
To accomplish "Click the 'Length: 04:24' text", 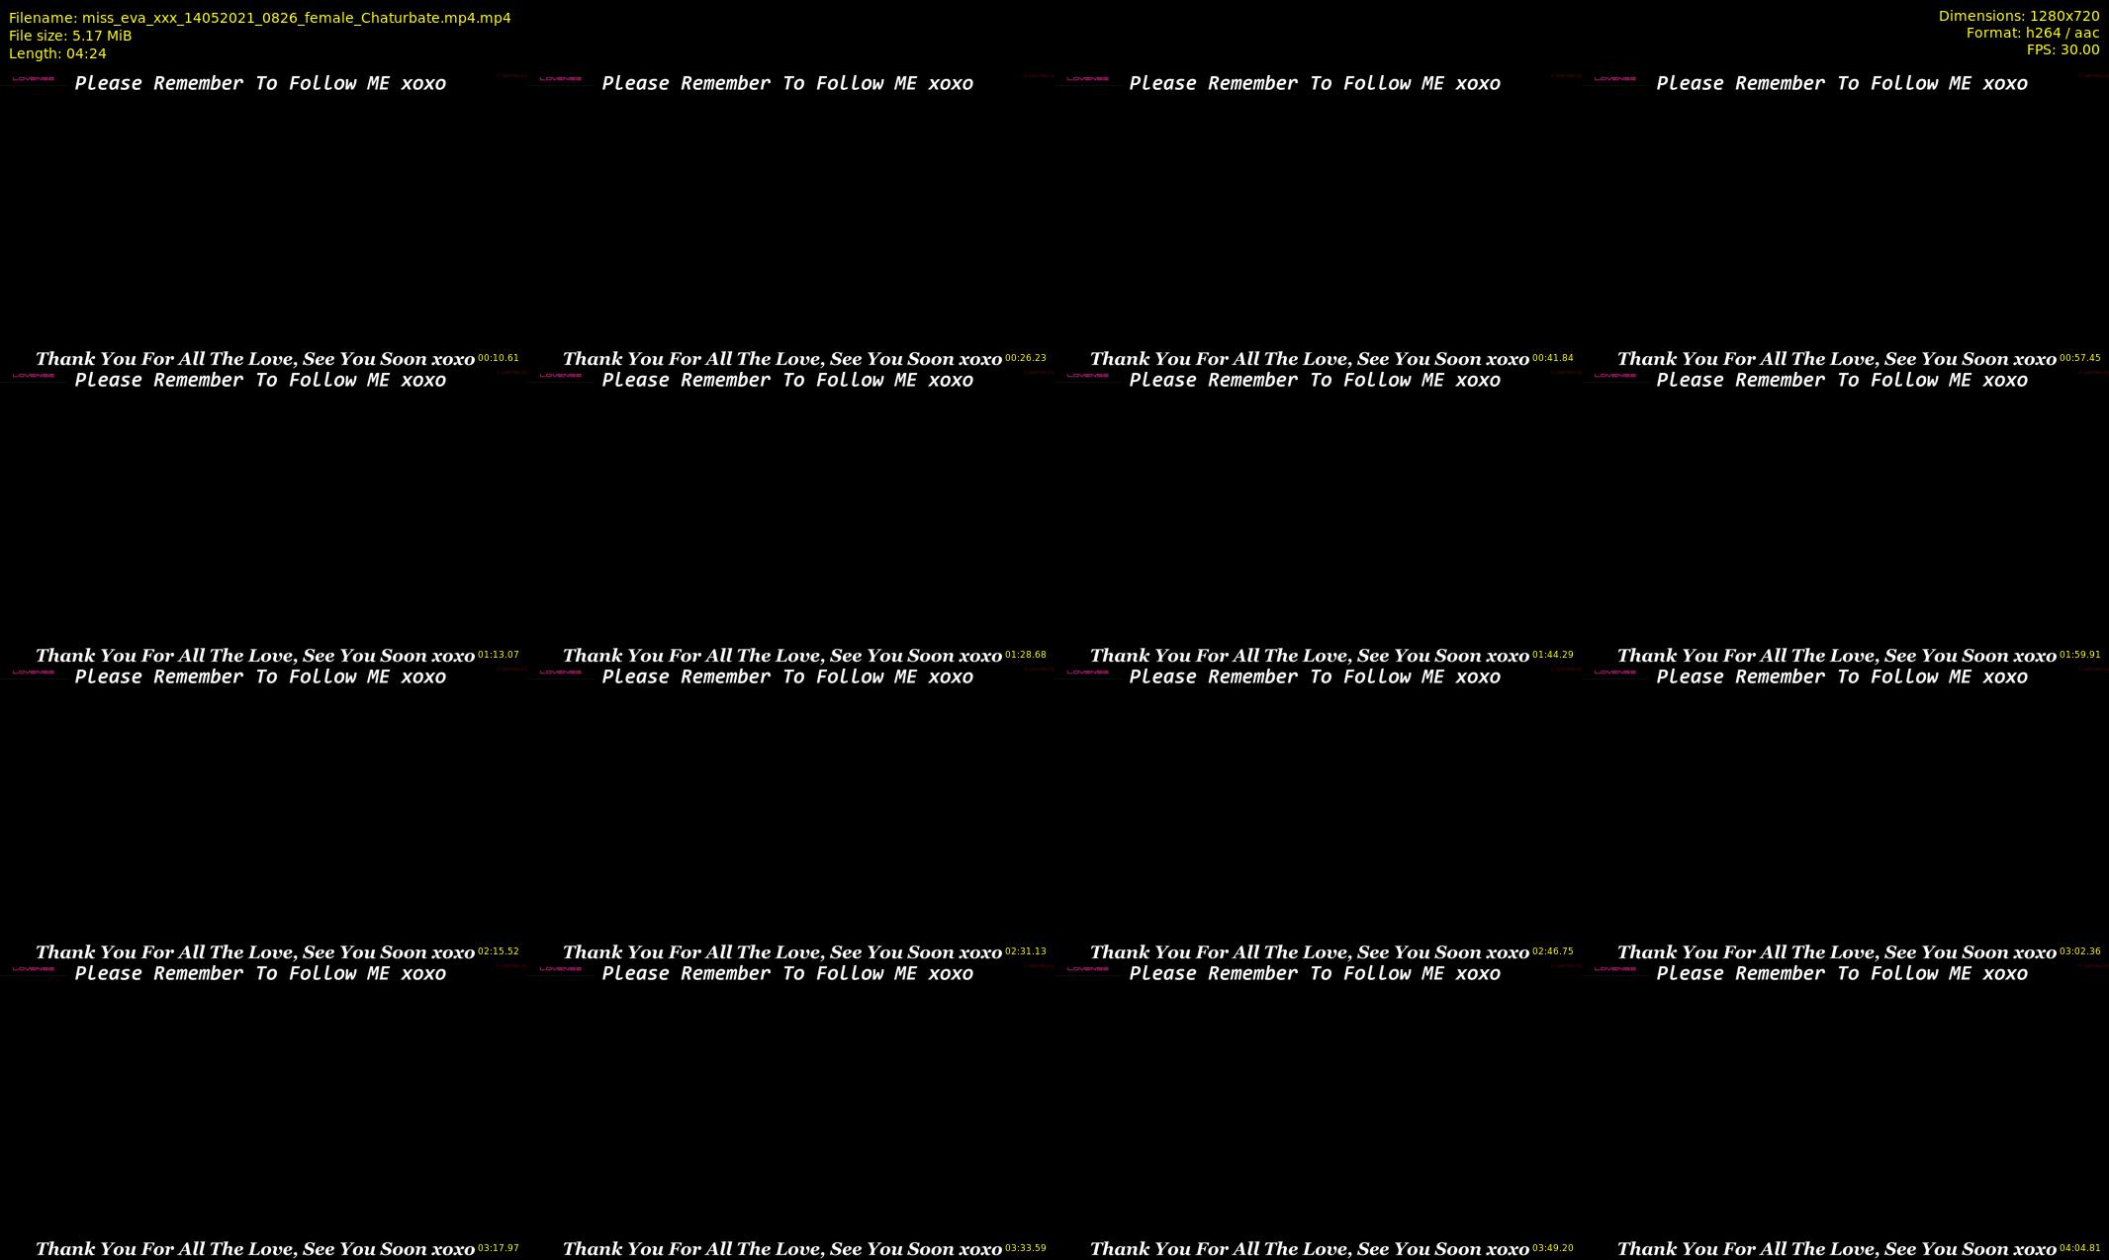I will click(x=57, y=53).
